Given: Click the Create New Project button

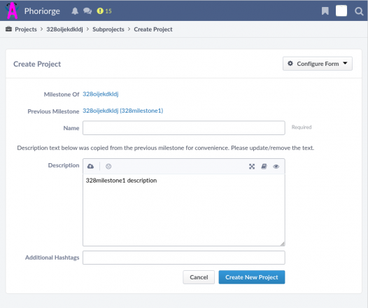Looking at the screenshot, I should click(x=252, y=277).
